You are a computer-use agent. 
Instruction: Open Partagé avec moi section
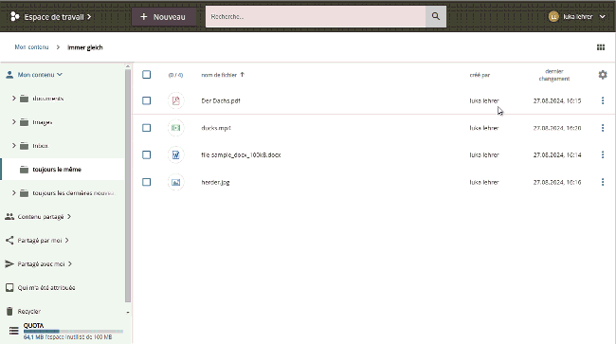click(x=41, y=263)
